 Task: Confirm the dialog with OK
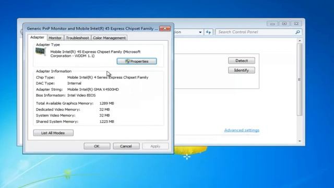(x=97, y=146)
